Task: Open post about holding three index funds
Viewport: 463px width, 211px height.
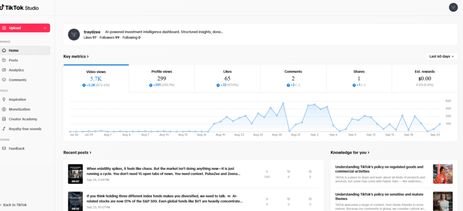Action: tap(165, 199)
